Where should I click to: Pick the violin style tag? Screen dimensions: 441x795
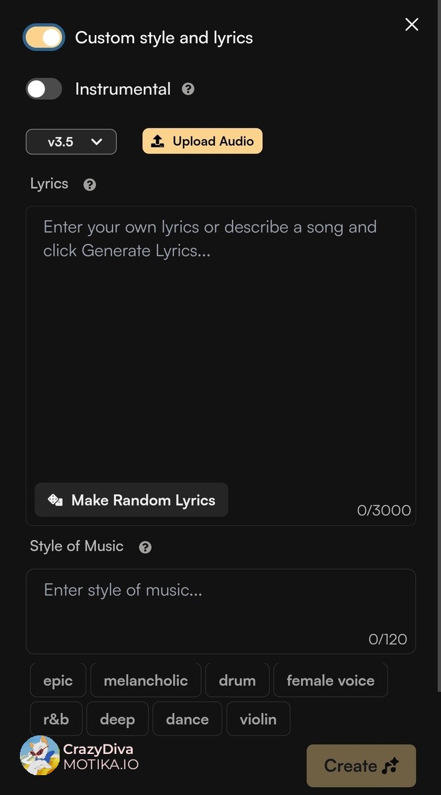tap(258, 719)
